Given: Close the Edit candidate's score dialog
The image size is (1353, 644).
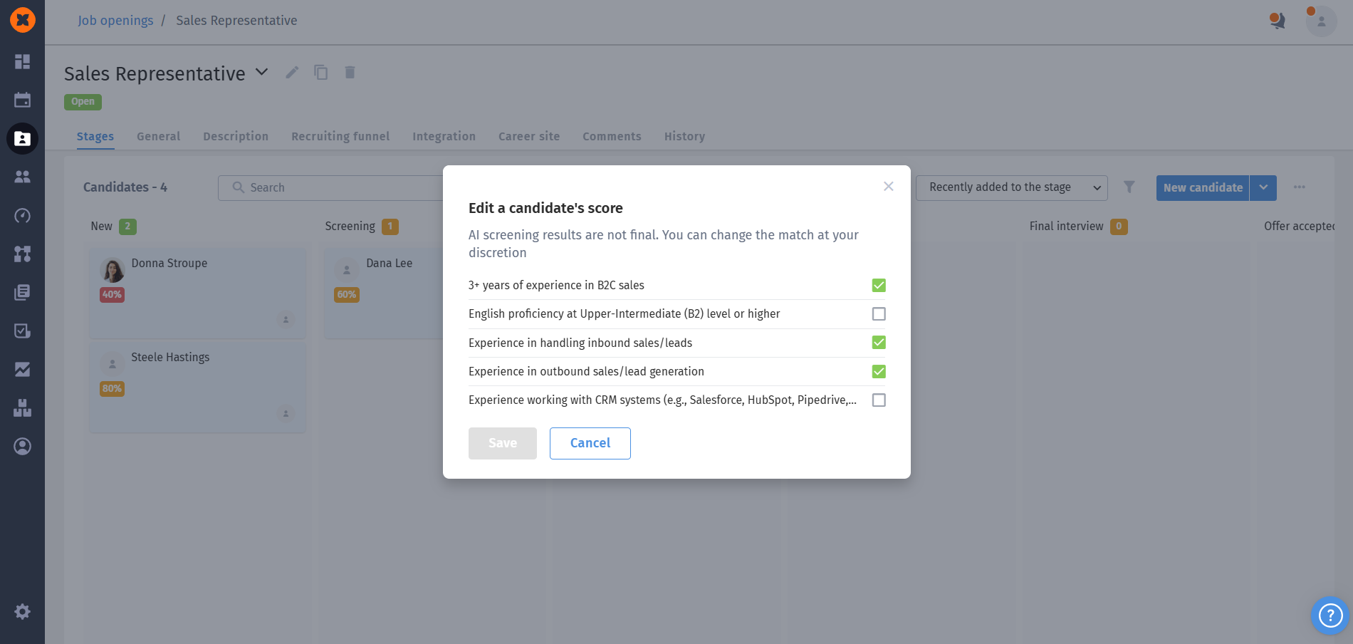Looking at the screenshot, I should click(x=888, y=186).
